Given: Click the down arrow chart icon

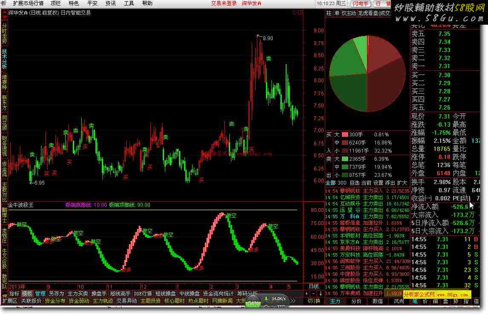Looking at the screenshot, I should tap(320, 294).
